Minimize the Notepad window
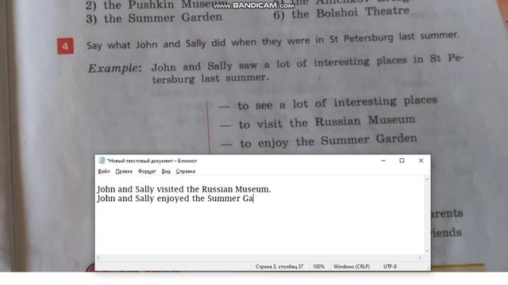Image resolution: width=508 pixels, height=285 pixels. pyautogui.click(x=383, y=161)
